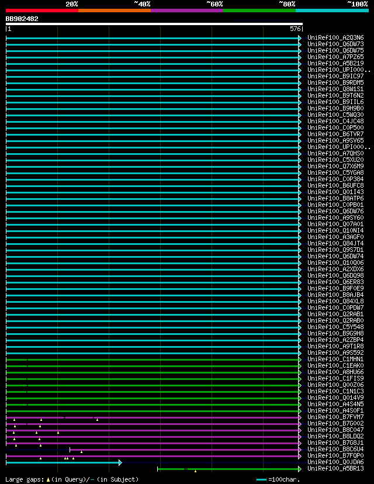The width and height of the screenshot is (374, 484).
Task: Click the green alignment bar for C1MHN1
Action: (153, 360)
